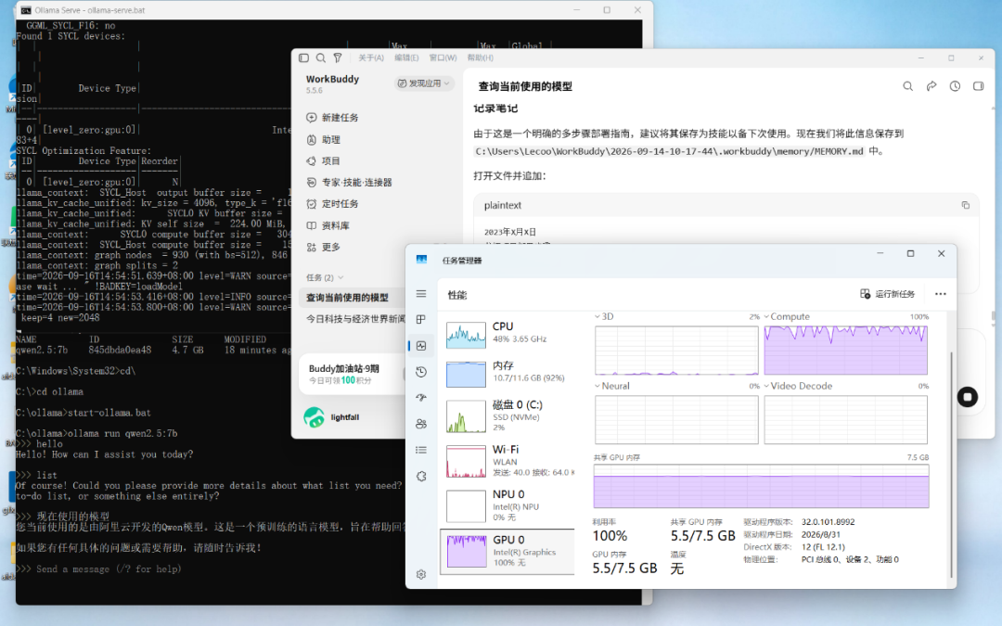Image resolution: width=1002 pixels, height=626 pixels.
Task: Click the MEMORY.md file path text
Action: point(669,151)
